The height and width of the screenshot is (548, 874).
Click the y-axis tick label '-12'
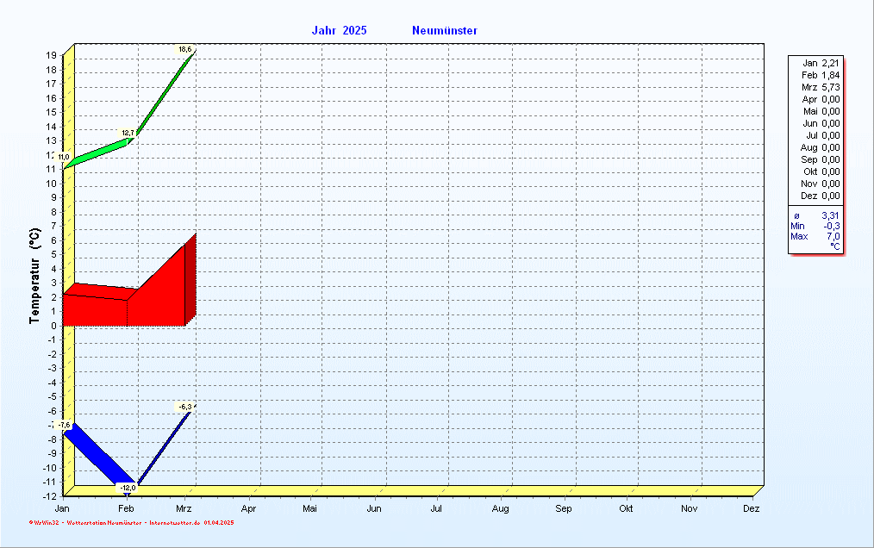tap(50, 496)
